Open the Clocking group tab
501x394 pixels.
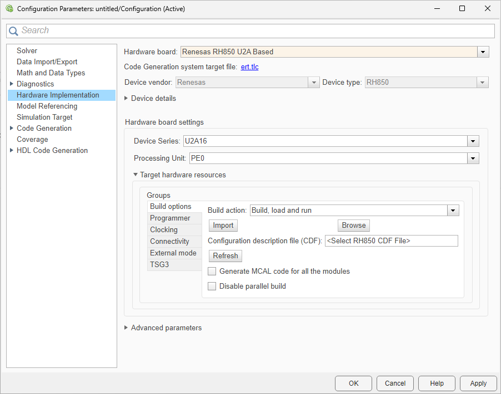point(164,229)
